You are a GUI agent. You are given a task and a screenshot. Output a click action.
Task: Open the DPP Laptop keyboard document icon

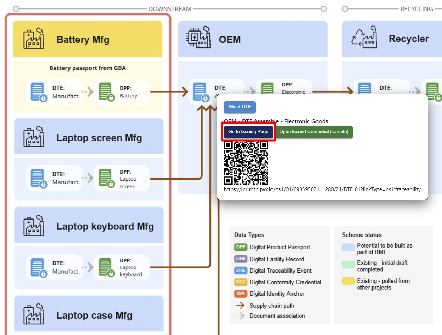[106, 267]
